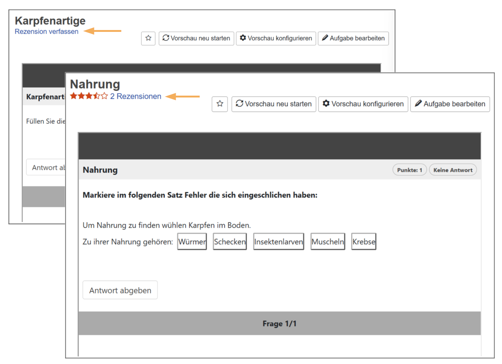Mark the word Krebse as an error
502x364 pixels.
coord(363,241)
